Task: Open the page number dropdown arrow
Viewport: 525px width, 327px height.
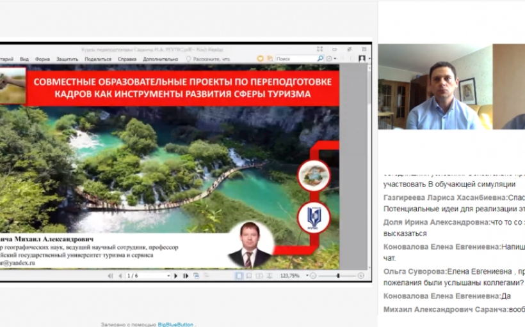Action: (x=168, y=276)
